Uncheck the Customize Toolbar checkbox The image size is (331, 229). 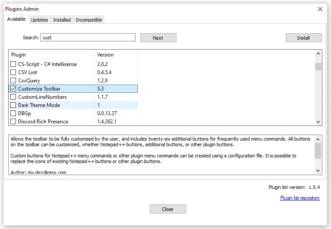click(13, 88)
